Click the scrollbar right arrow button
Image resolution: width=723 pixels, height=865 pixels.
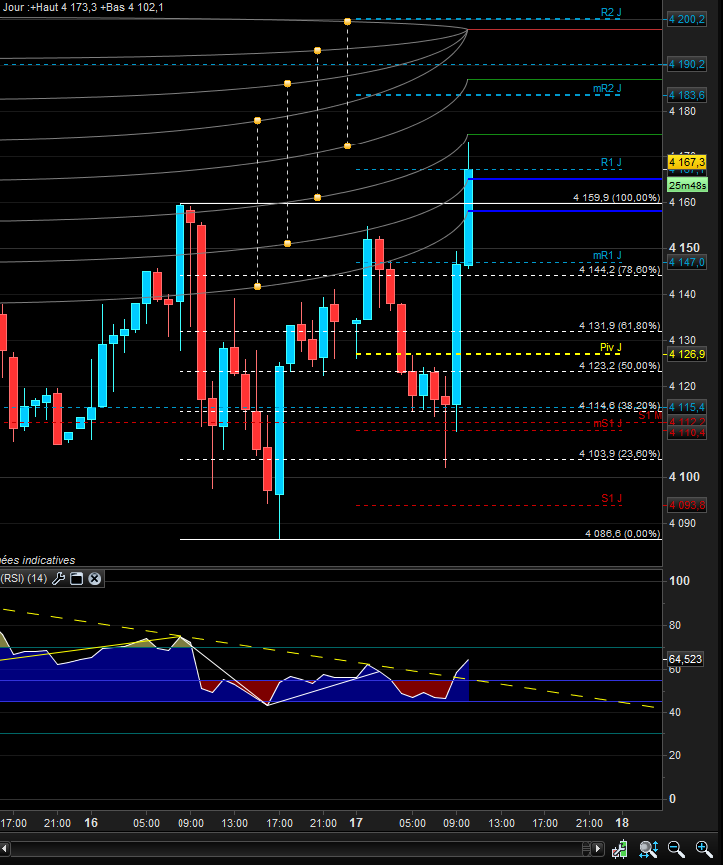[x=598, y=848]
